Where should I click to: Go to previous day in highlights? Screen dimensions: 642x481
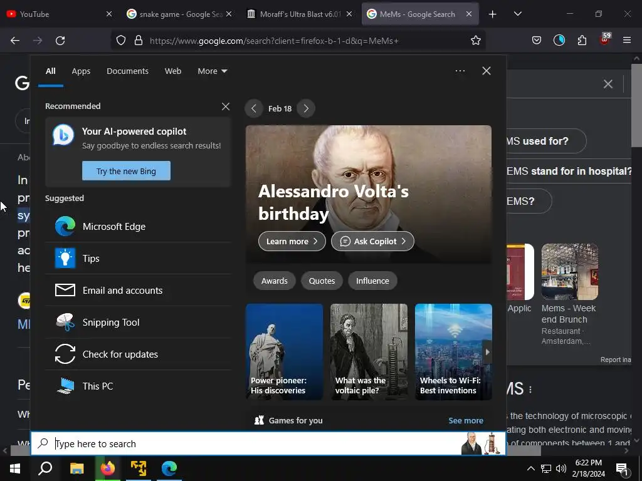click(x=254, y=108)
